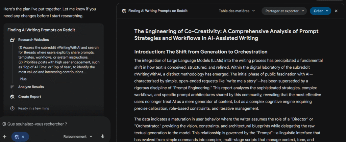Remove Deep Research mode with chip X

click(23, 137)
